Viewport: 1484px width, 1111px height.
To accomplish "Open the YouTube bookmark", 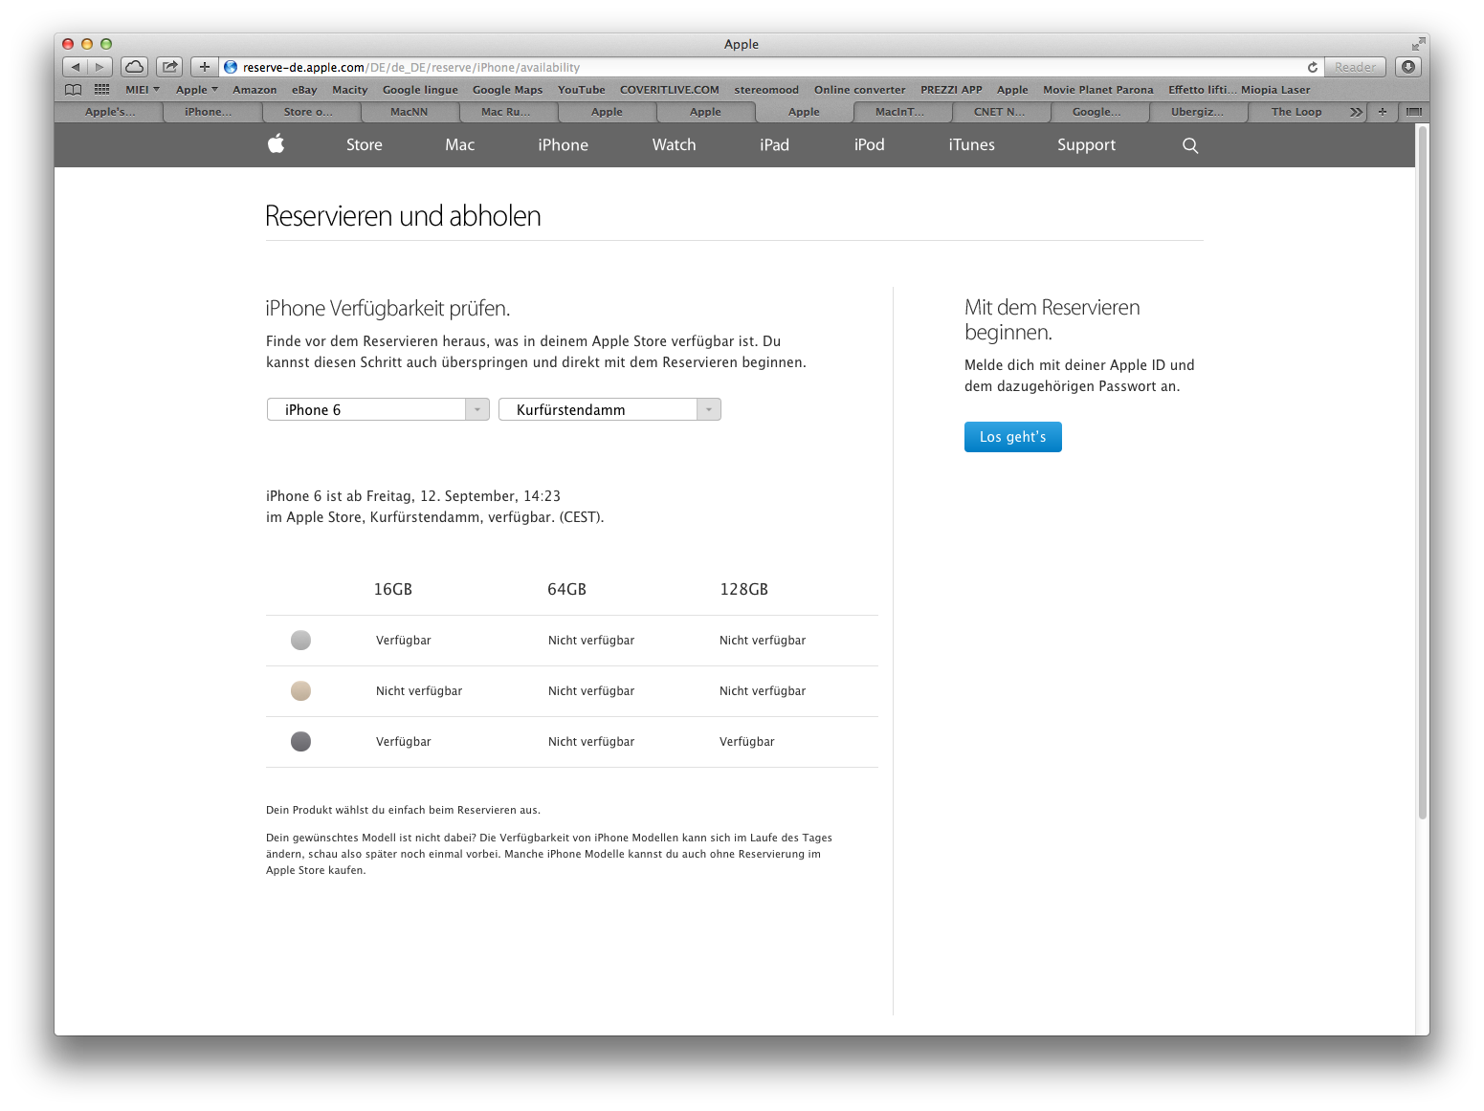I will (x=582, y=90).
